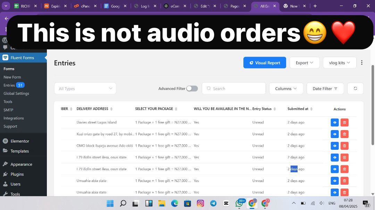The width and height of the screenshot is (375, 210).
Task: Open the Columns dropdown
Action: click(286, 89)
